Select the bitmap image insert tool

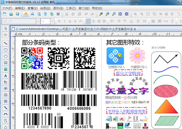(6, 63)
